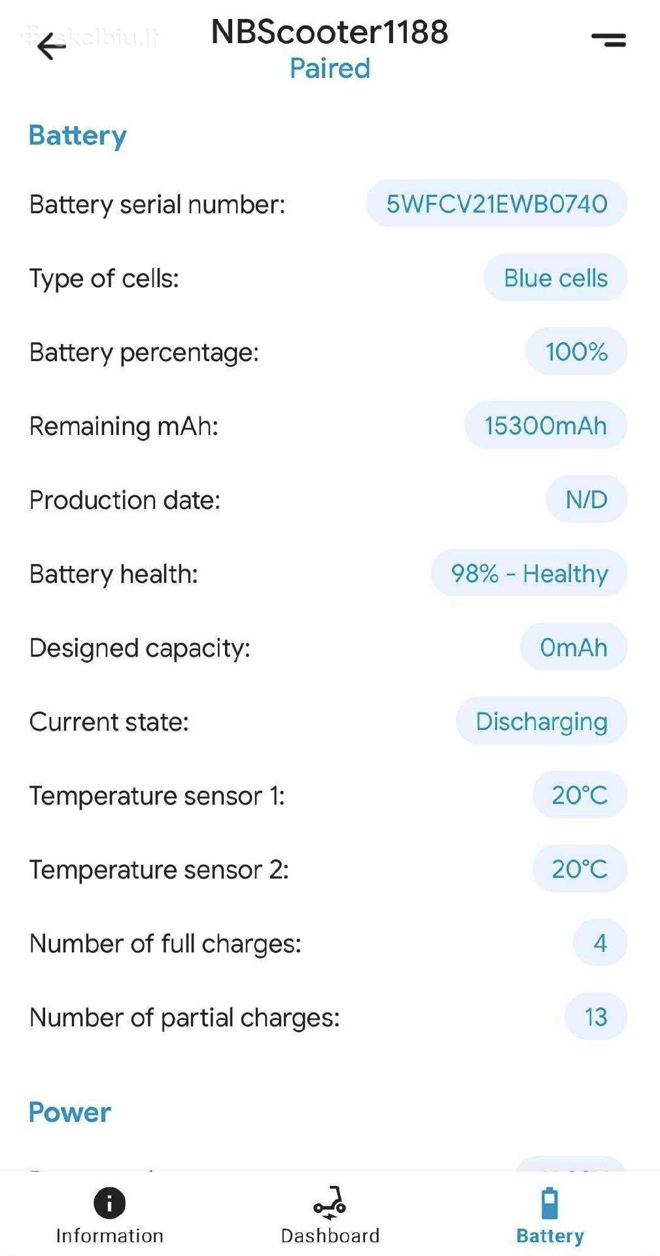Switch to the Information tab label
Screen dimensions: 660x1256
click(109, 1236)
